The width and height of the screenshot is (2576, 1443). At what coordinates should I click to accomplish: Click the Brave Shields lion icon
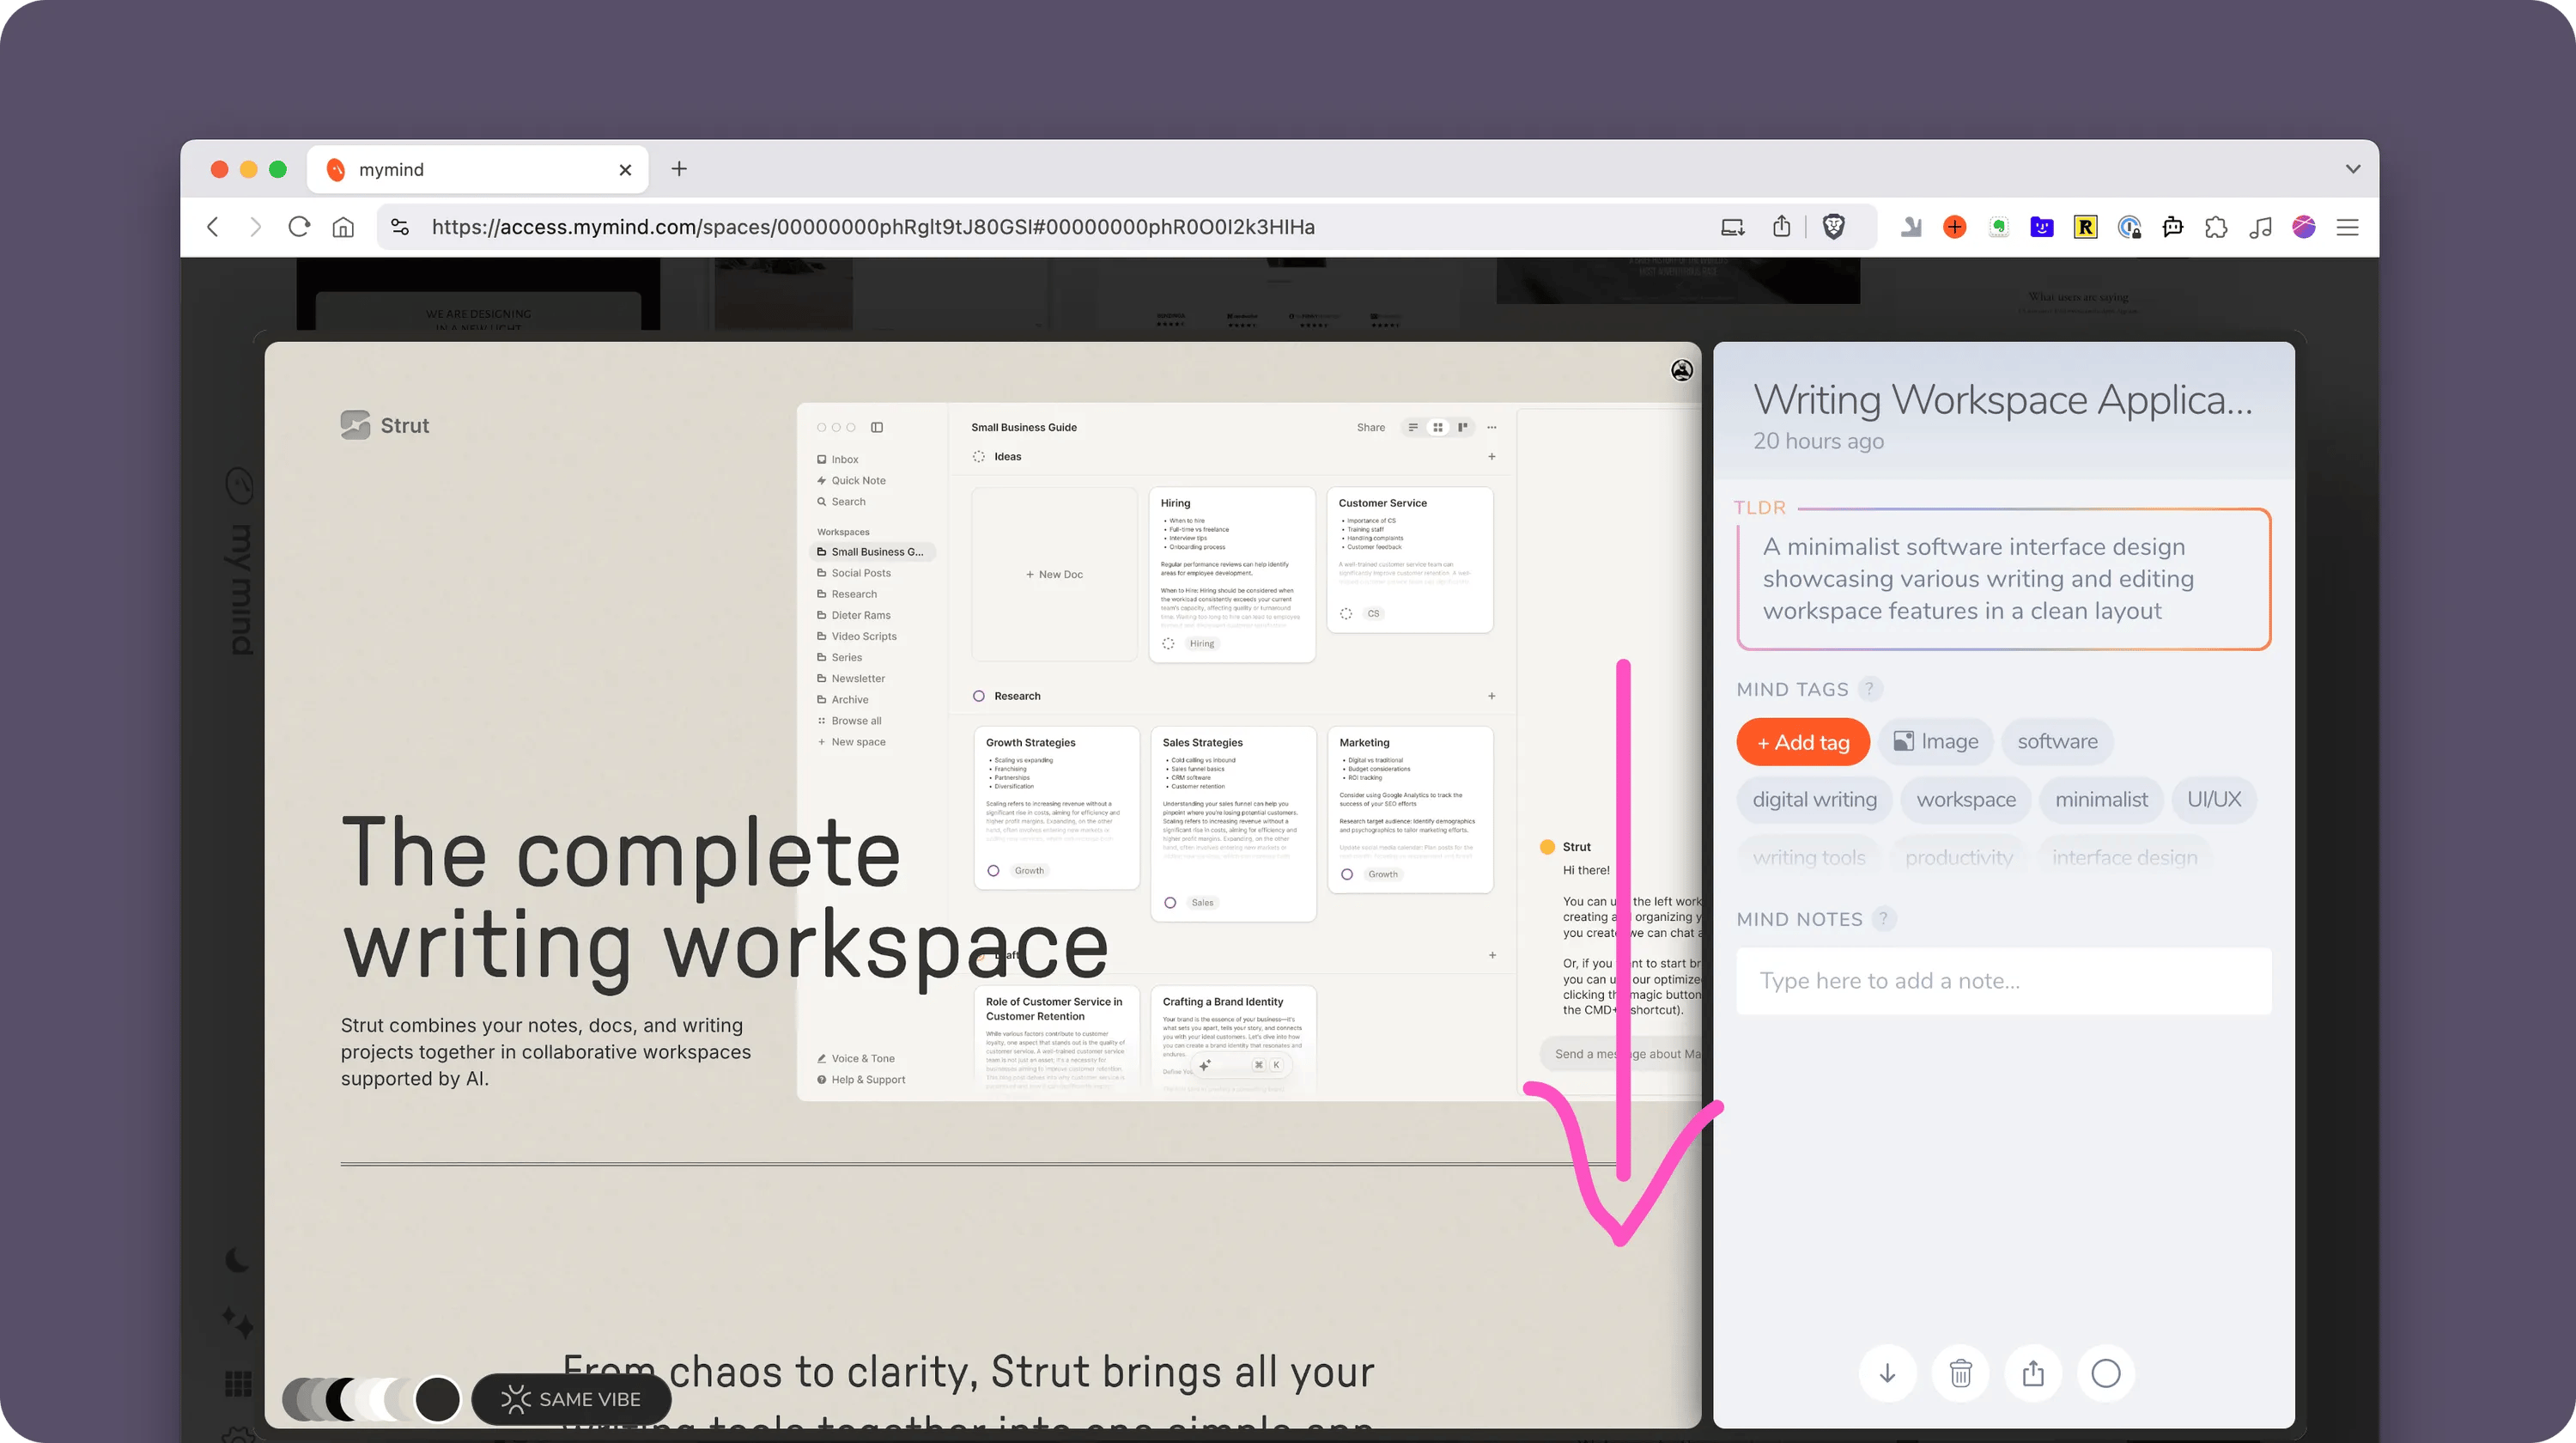pyautogui.click(x=1834, y=227)
